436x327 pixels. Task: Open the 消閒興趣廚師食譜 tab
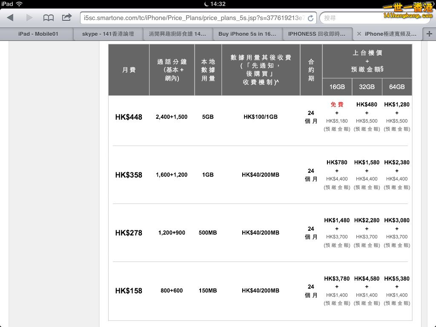(178, 34)
